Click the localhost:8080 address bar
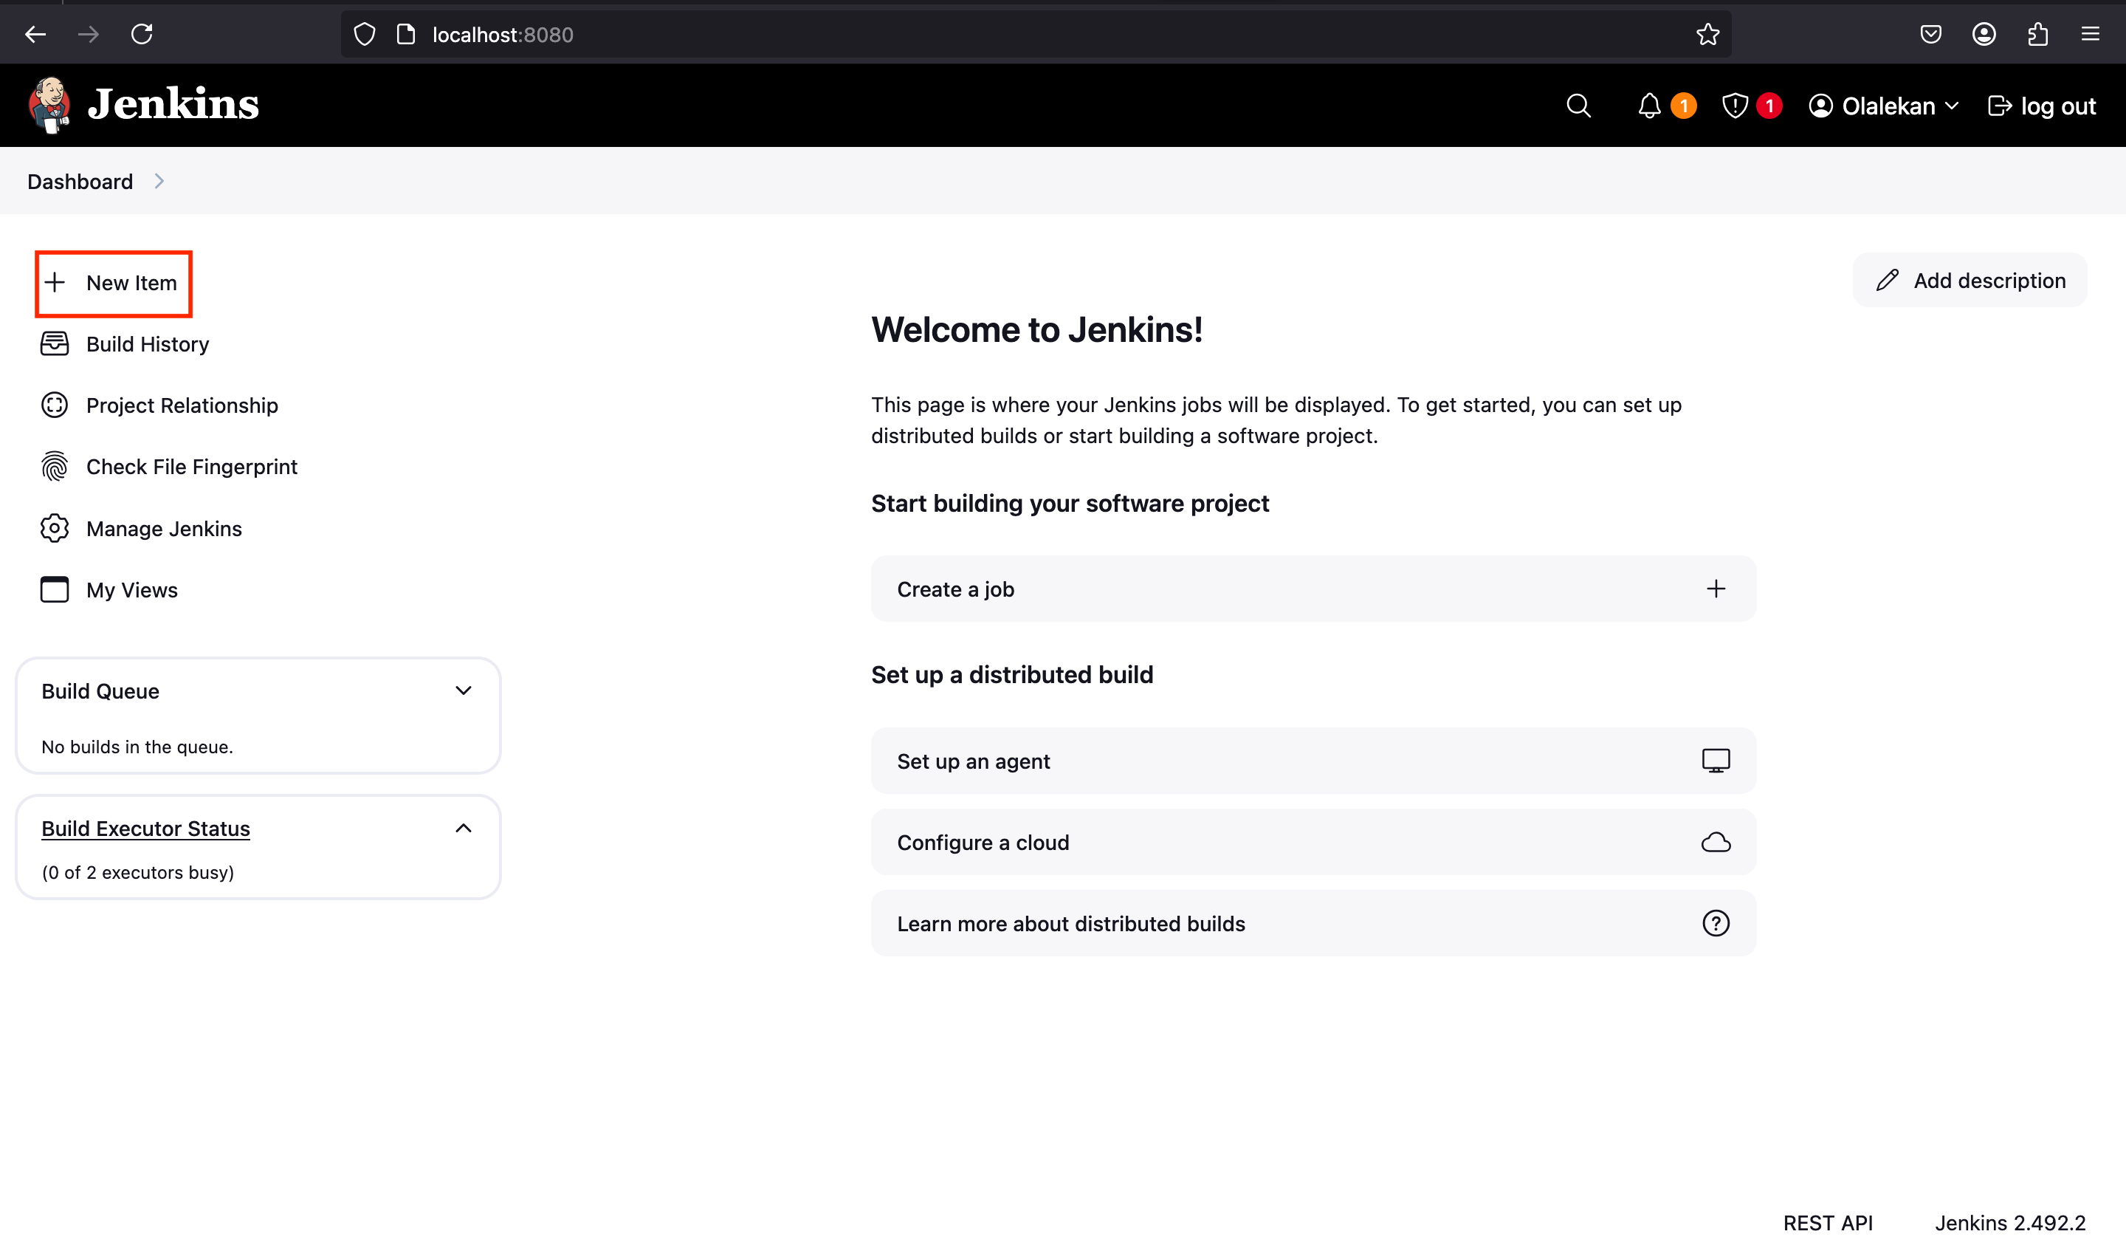 (1036, 35)
